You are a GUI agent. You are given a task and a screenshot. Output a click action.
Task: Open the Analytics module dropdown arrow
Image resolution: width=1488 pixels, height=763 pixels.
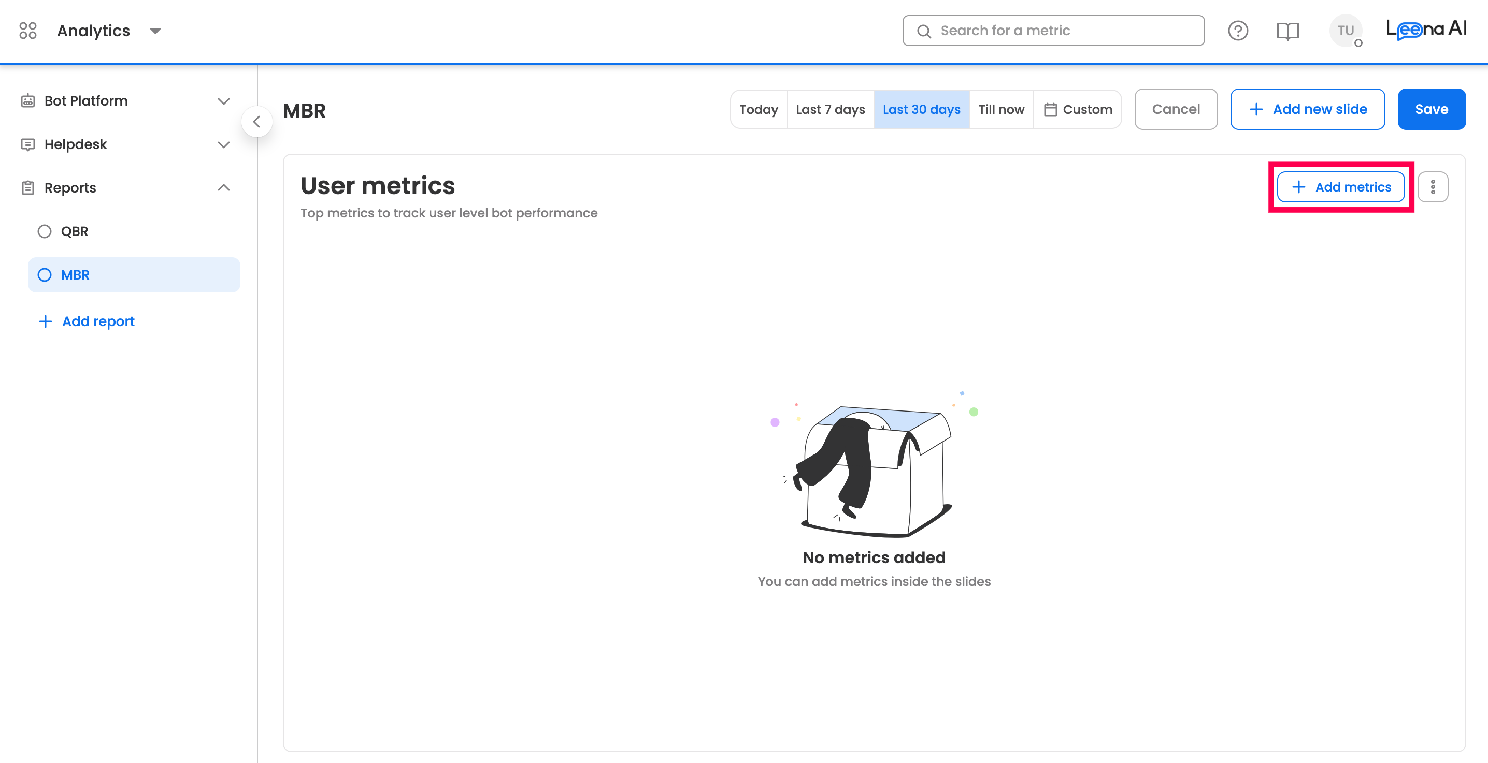(155, 31)
